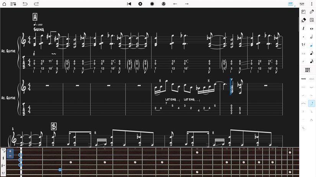Image resolution: width=316 pixels, height=177 pixels.
Task: Toggle the highlighted slide articulation tool
Action: [312, 103]
